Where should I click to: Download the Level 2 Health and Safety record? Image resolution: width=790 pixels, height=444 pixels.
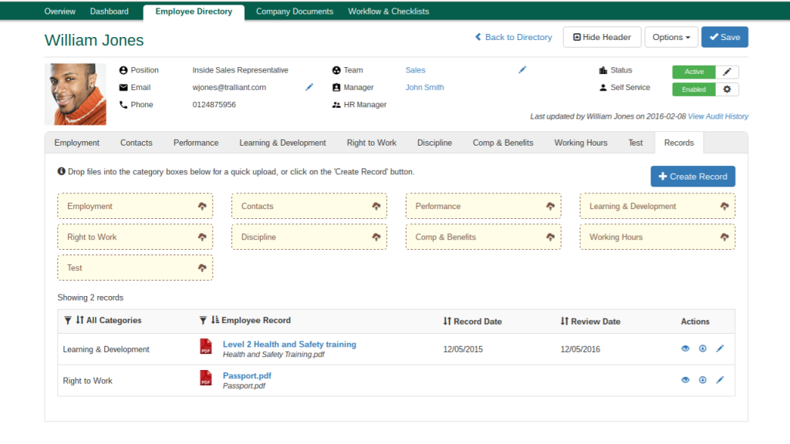coord(702,348)
